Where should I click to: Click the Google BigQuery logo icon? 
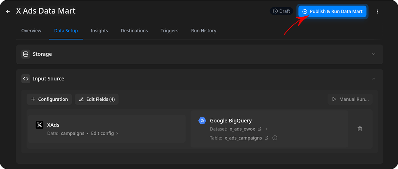202,121
